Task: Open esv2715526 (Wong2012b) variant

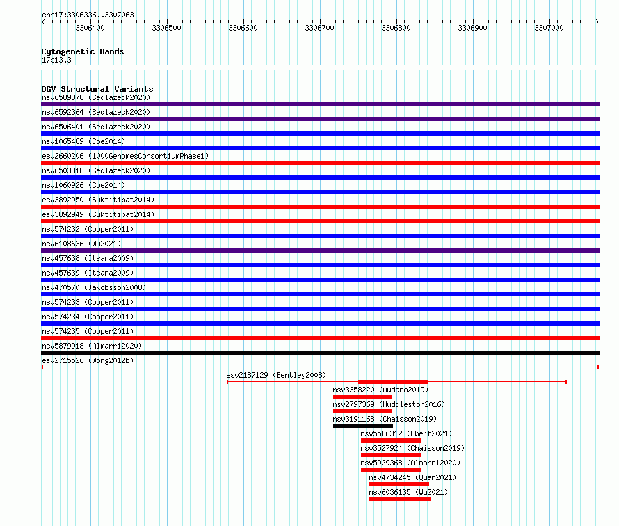Action: [88, 360]
